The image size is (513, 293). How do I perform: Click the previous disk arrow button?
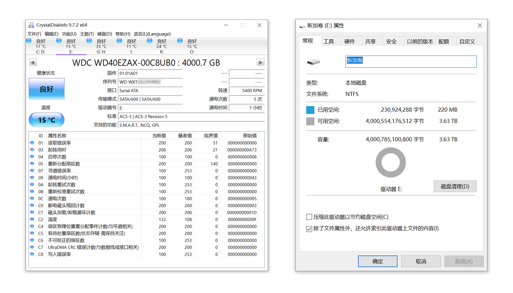click(33, 62)
